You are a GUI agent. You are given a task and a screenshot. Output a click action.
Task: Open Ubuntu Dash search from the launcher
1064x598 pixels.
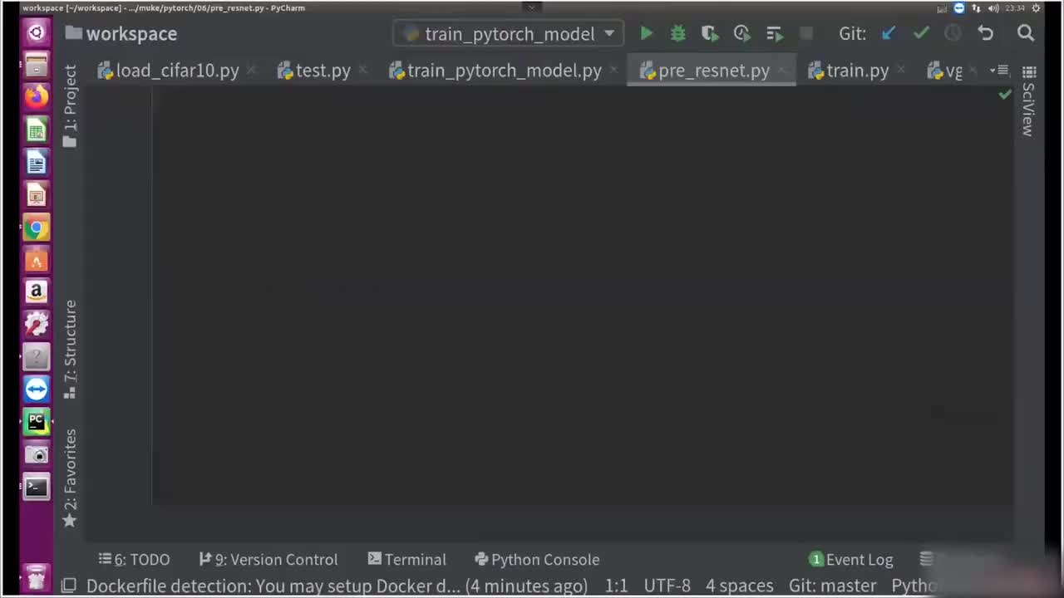pyautogui.click(x=36, y=33)
